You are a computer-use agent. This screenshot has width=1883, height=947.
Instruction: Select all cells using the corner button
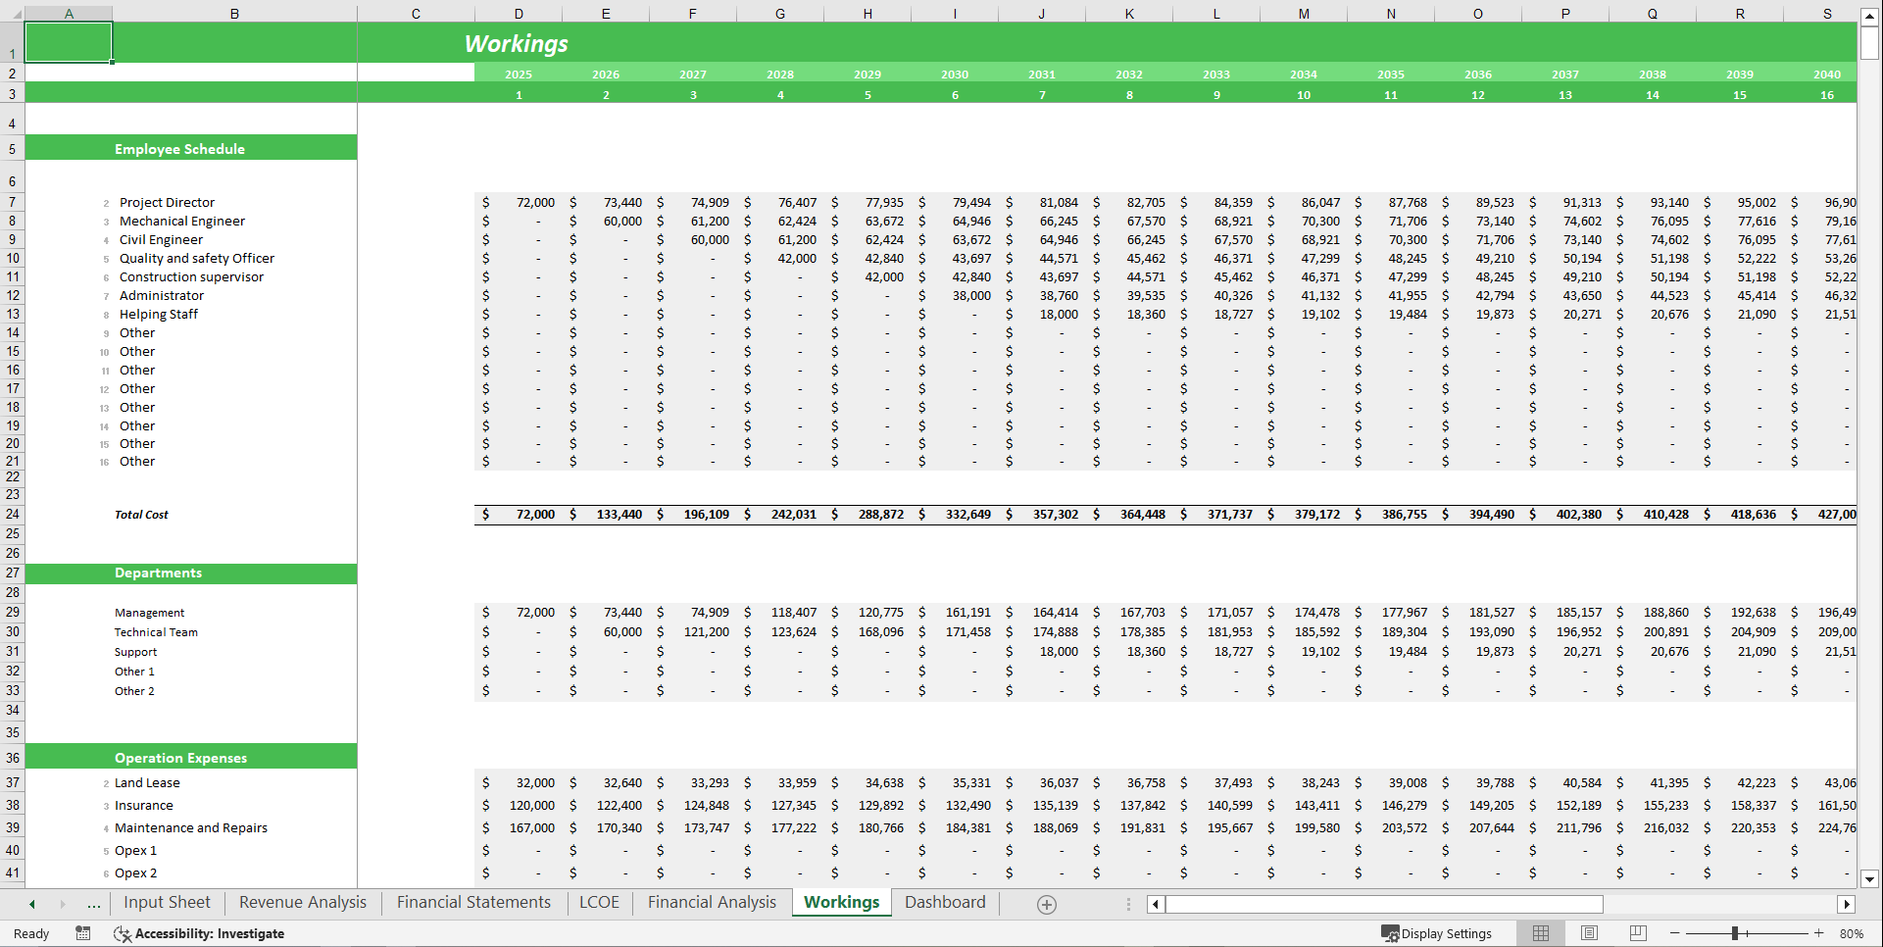[16, 14]
